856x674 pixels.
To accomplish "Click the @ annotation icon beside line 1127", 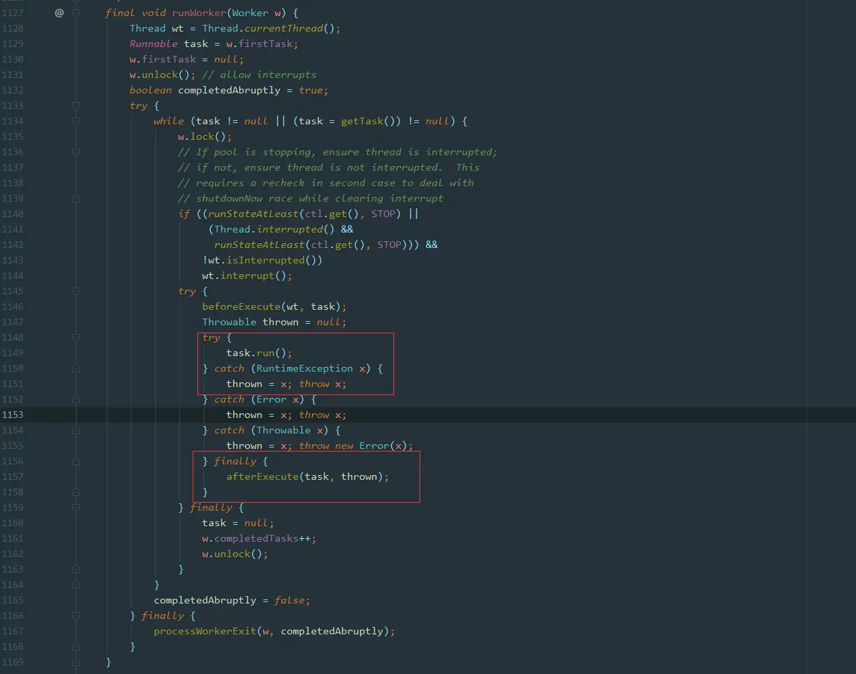I will [x=59, y=12].
